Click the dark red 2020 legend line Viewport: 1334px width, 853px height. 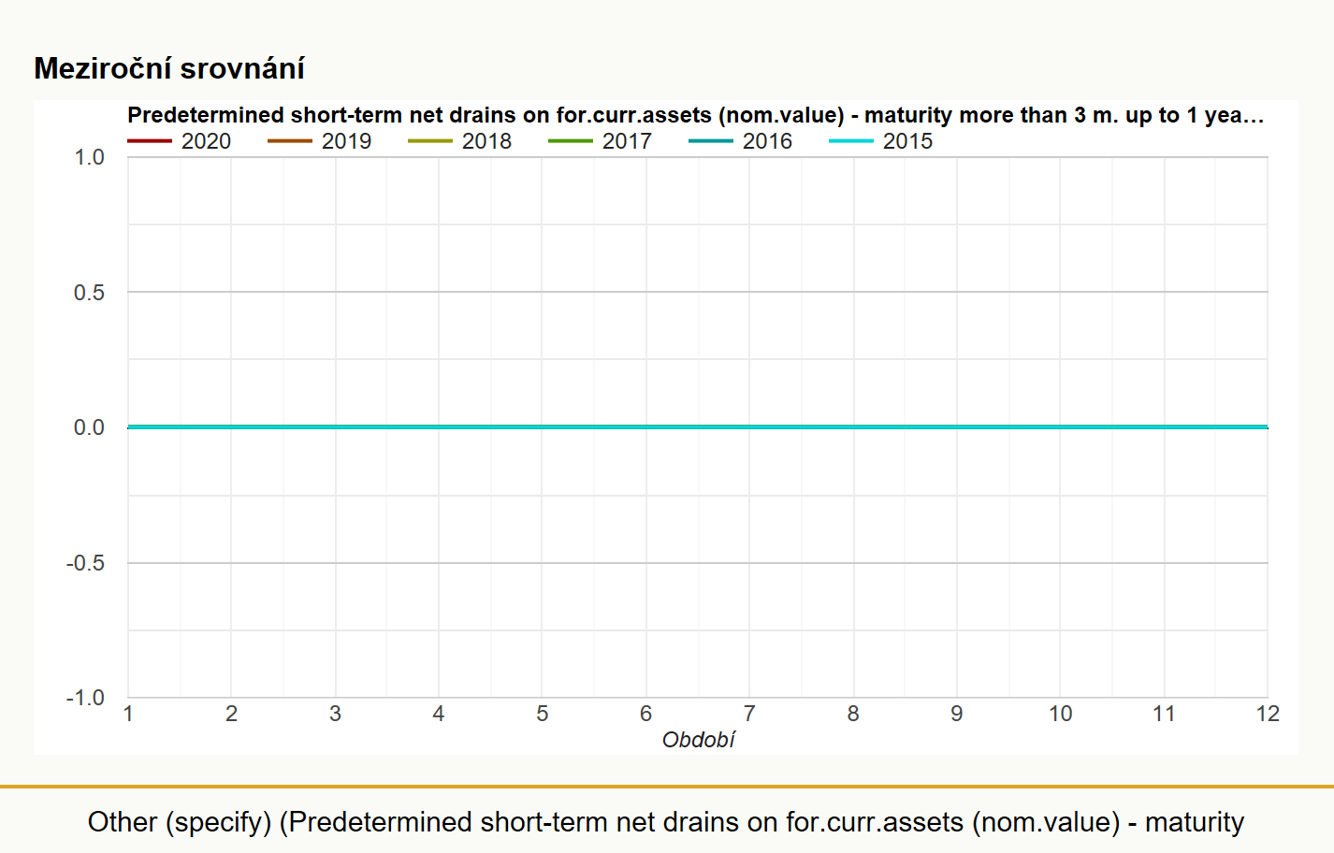150,141
